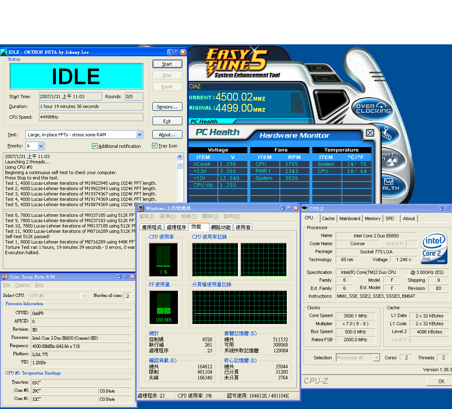Click Task Manager title bar icon
This screenshot has width=452, height=409.
pos(141,208)
